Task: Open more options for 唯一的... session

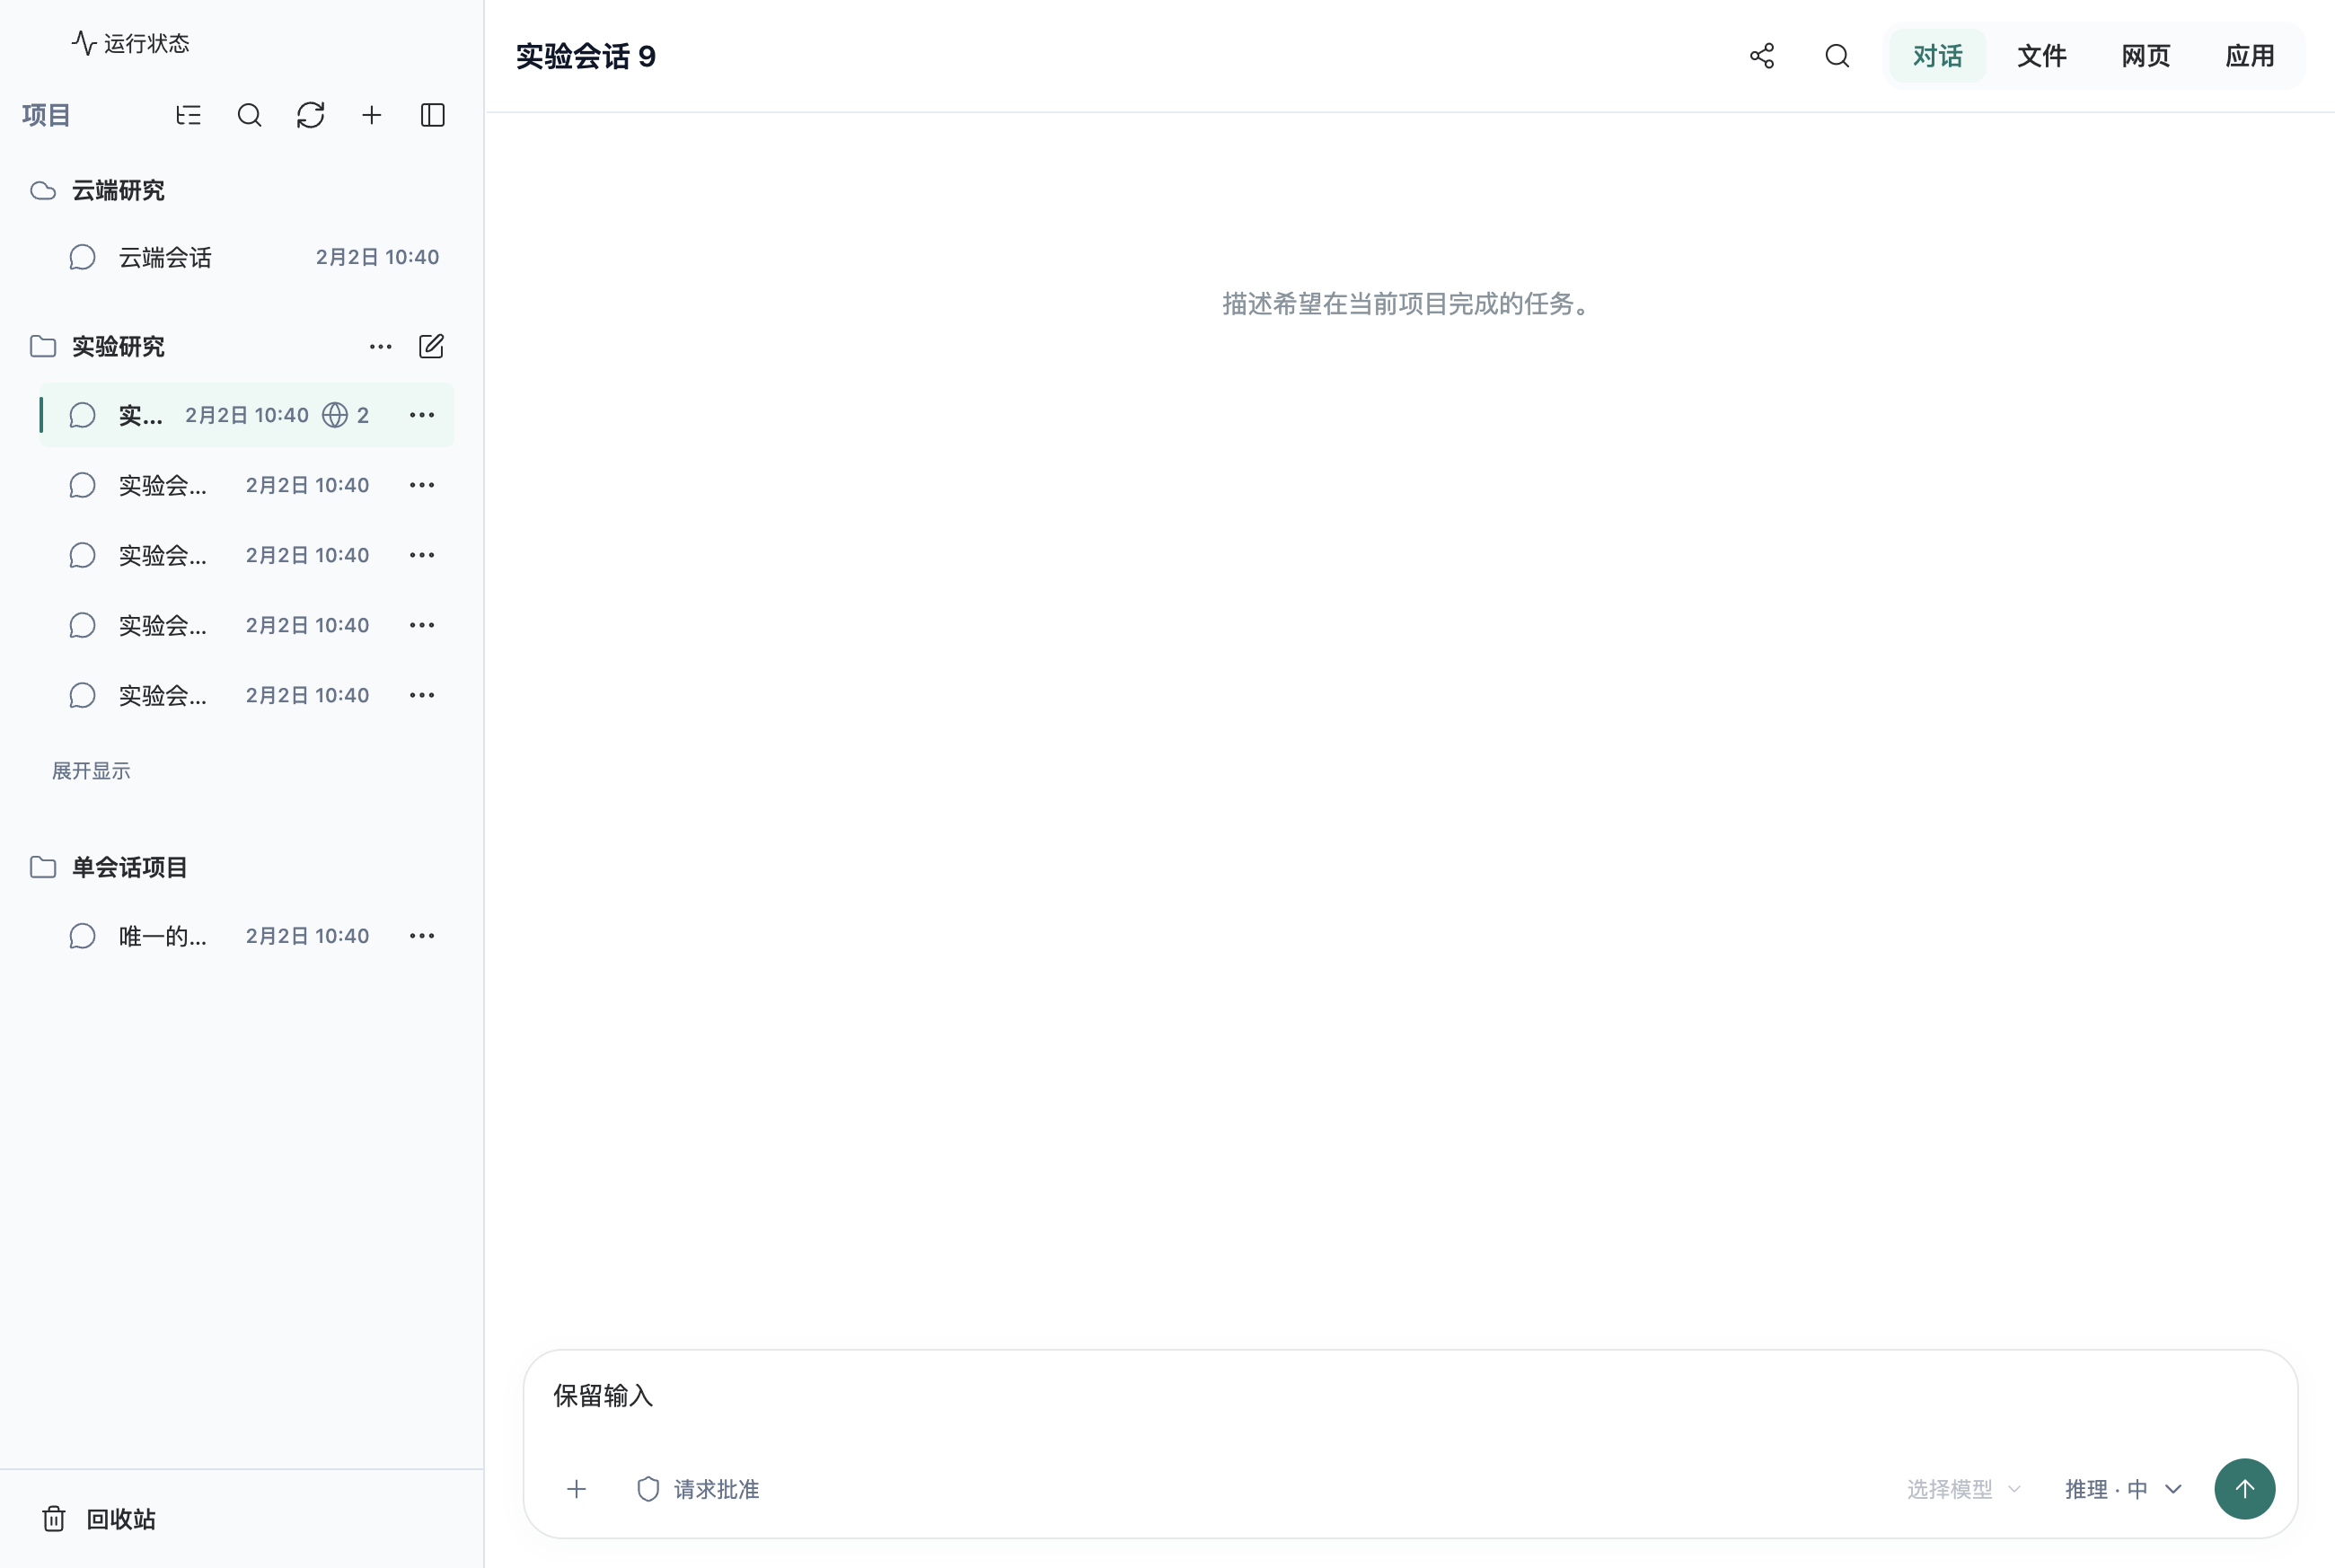Action: pos(422,936)
